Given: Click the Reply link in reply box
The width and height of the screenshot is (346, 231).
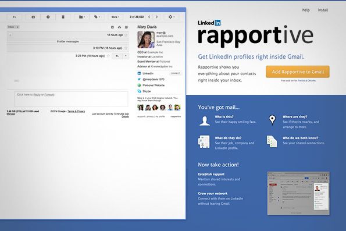Looking at the screenshot, I should click(x=37, y=94).
